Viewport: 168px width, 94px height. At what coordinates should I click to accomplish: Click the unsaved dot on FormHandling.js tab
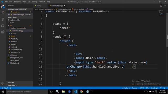[x=65, y=6]
